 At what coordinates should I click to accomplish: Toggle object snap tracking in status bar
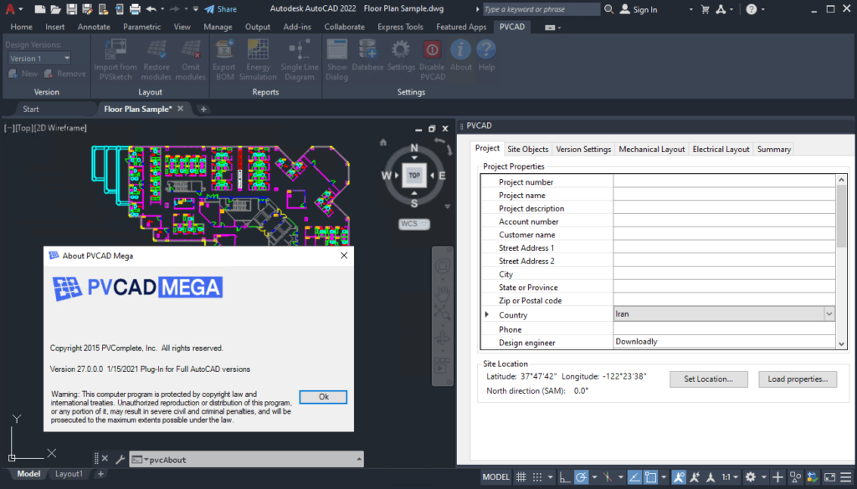point(634,477)
